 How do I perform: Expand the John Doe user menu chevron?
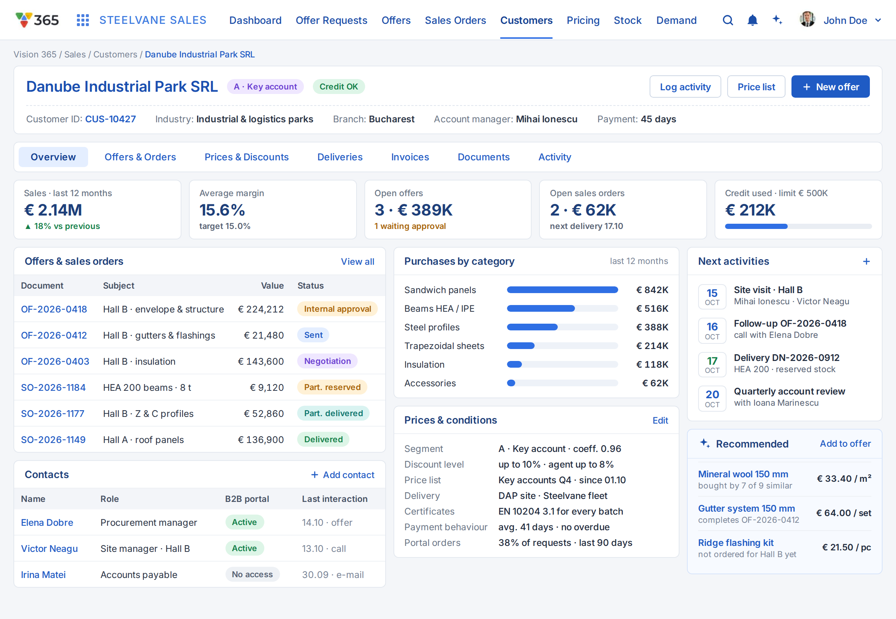click(878, 21)
